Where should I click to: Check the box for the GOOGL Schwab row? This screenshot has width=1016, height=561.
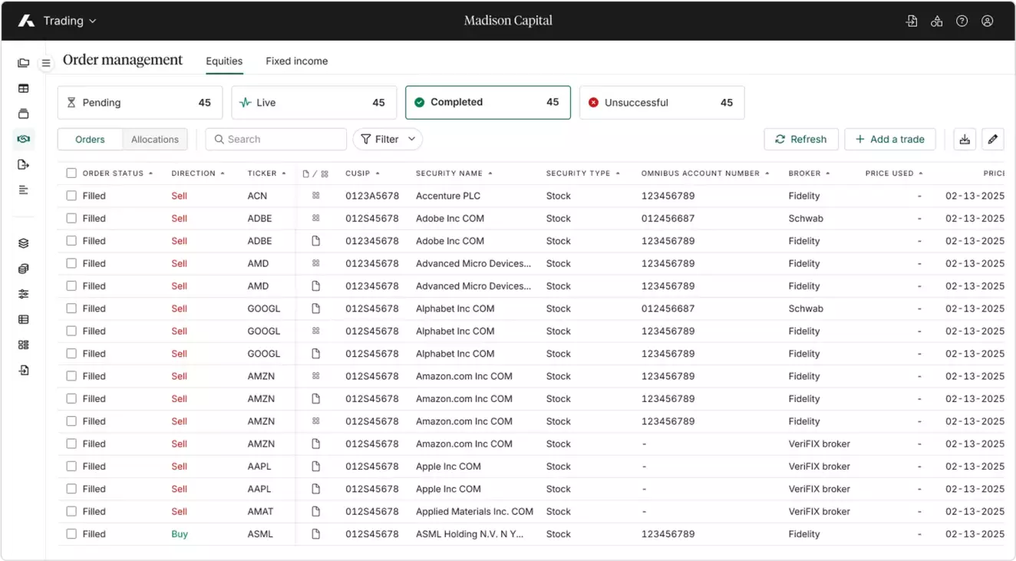71,309
